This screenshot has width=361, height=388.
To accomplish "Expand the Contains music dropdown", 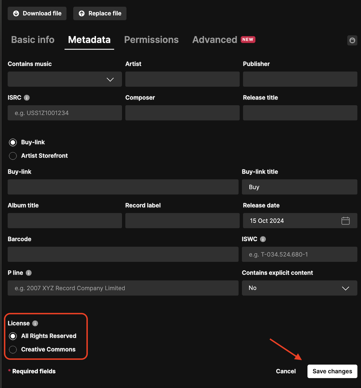I will click(x=65, y=79).
